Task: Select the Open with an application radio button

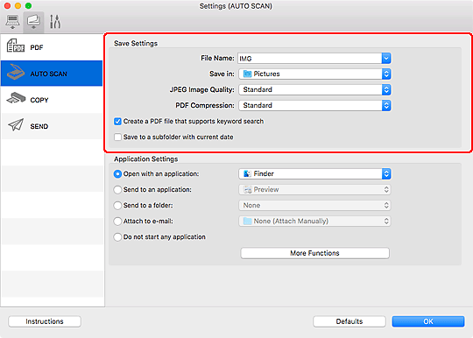Action: [117, 174]
